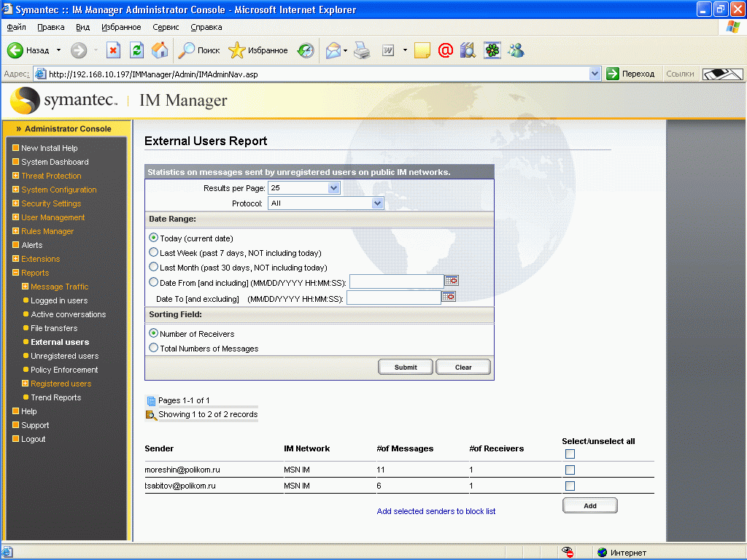Check the Select/unselect all checkbox
The height and width of the screenshot is (560, 747).
pyautogui.click(x=570, y=454)
